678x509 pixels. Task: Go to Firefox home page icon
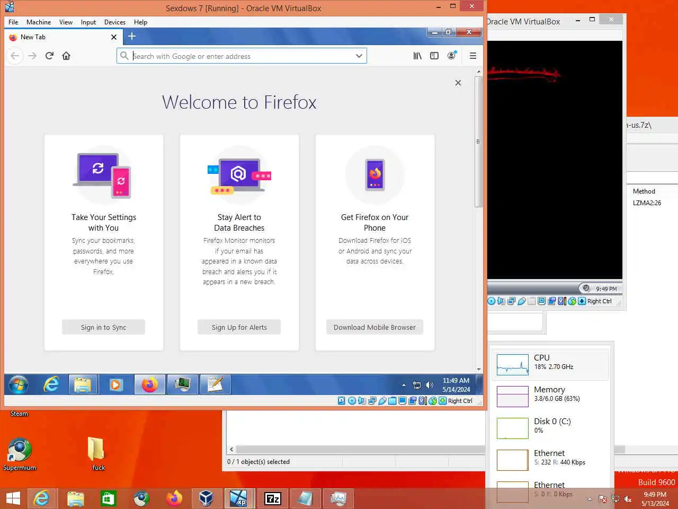[66, 56]
